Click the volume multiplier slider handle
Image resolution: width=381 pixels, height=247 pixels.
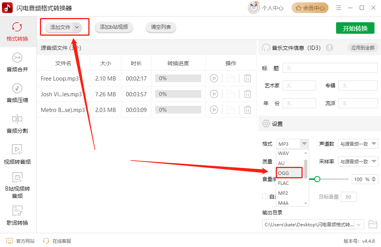click(x=317, y=179)
